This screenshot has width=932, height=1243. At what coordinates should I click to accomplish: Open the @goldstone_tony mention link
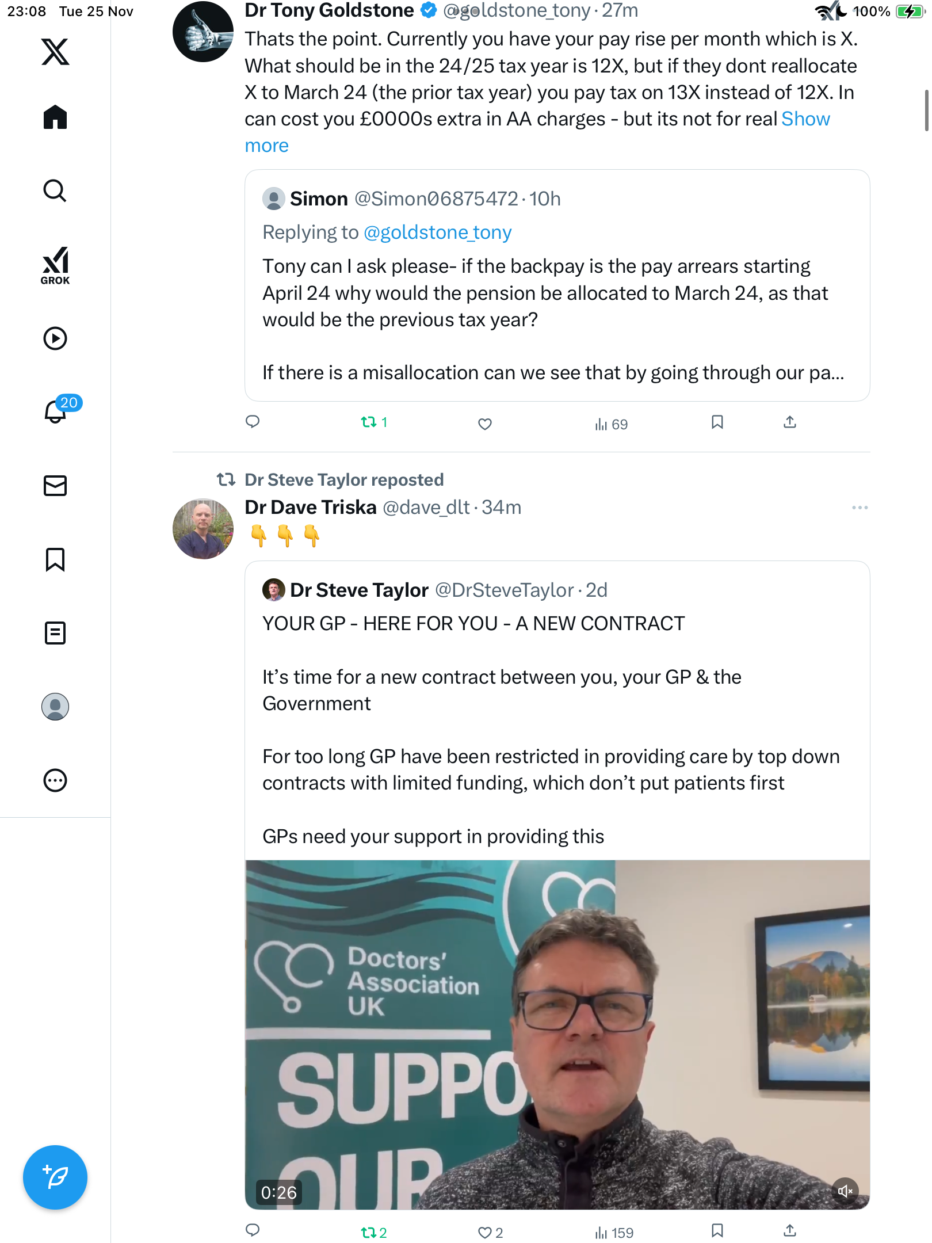[x=437, y=232]
